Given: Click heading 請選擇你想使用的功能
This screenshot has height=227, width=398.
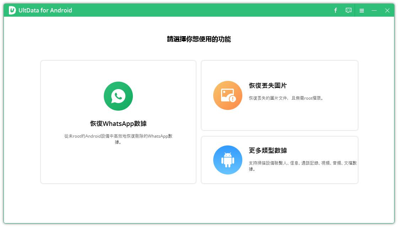Looking at the screenshot, I should coord(199,39).
